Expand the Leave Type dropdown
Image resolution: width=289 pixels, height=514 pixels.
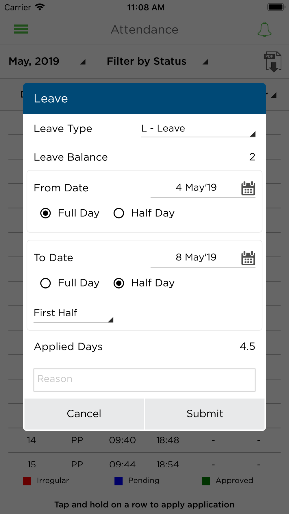tap(198, 129)
